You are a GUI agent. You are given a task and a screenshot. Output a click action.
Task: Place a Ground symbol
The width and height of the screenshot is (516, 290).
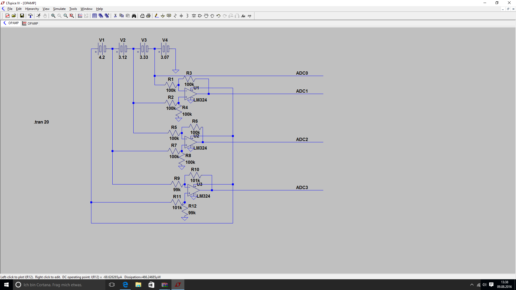163,16
